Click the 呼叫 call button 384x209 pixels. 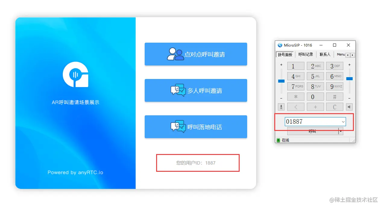point(313,131)
